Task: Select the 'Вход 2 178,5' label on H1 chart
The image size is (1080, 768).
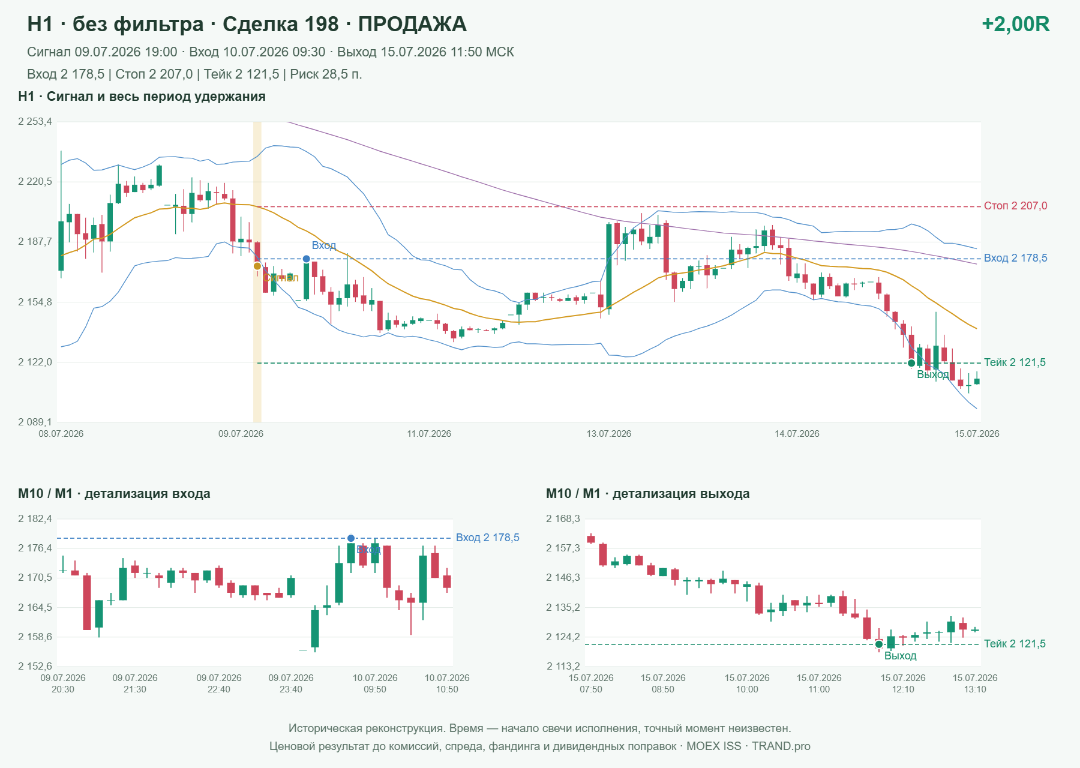Action: pyautogui.click(x=1015, y=258)
